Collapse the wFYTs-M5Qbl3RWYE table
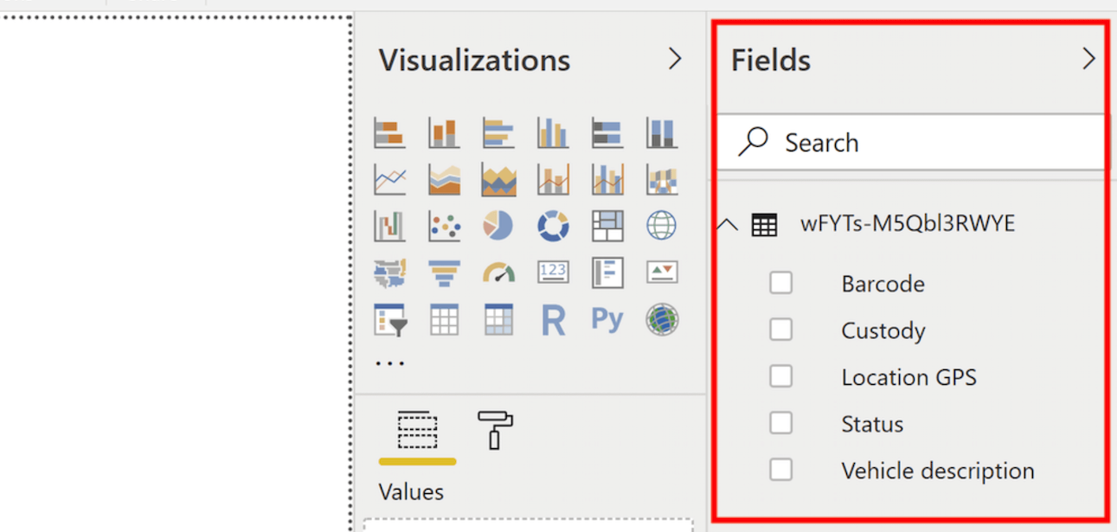This screenshot has height=532, width=1117. click(x=729, y=225)
